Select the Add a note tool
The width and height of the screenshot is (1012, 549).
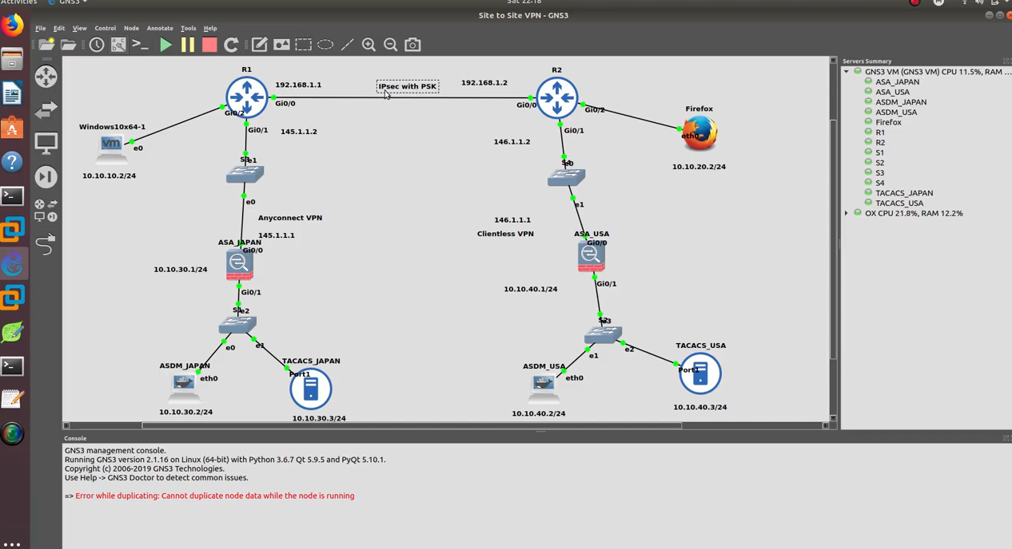[260, 45]
